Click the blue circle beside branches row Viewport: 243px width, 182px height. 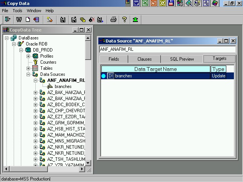point(104,76)
